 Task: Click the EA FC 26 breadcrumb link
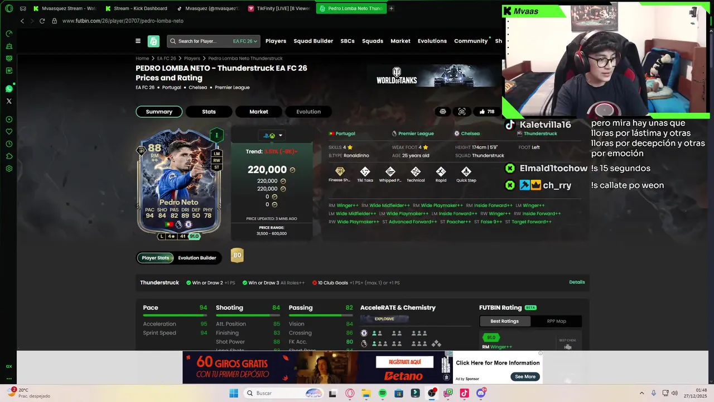[166, 58]
